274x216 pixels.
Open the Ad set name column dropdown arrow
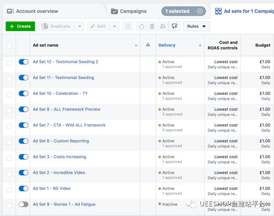coord(136,46)
